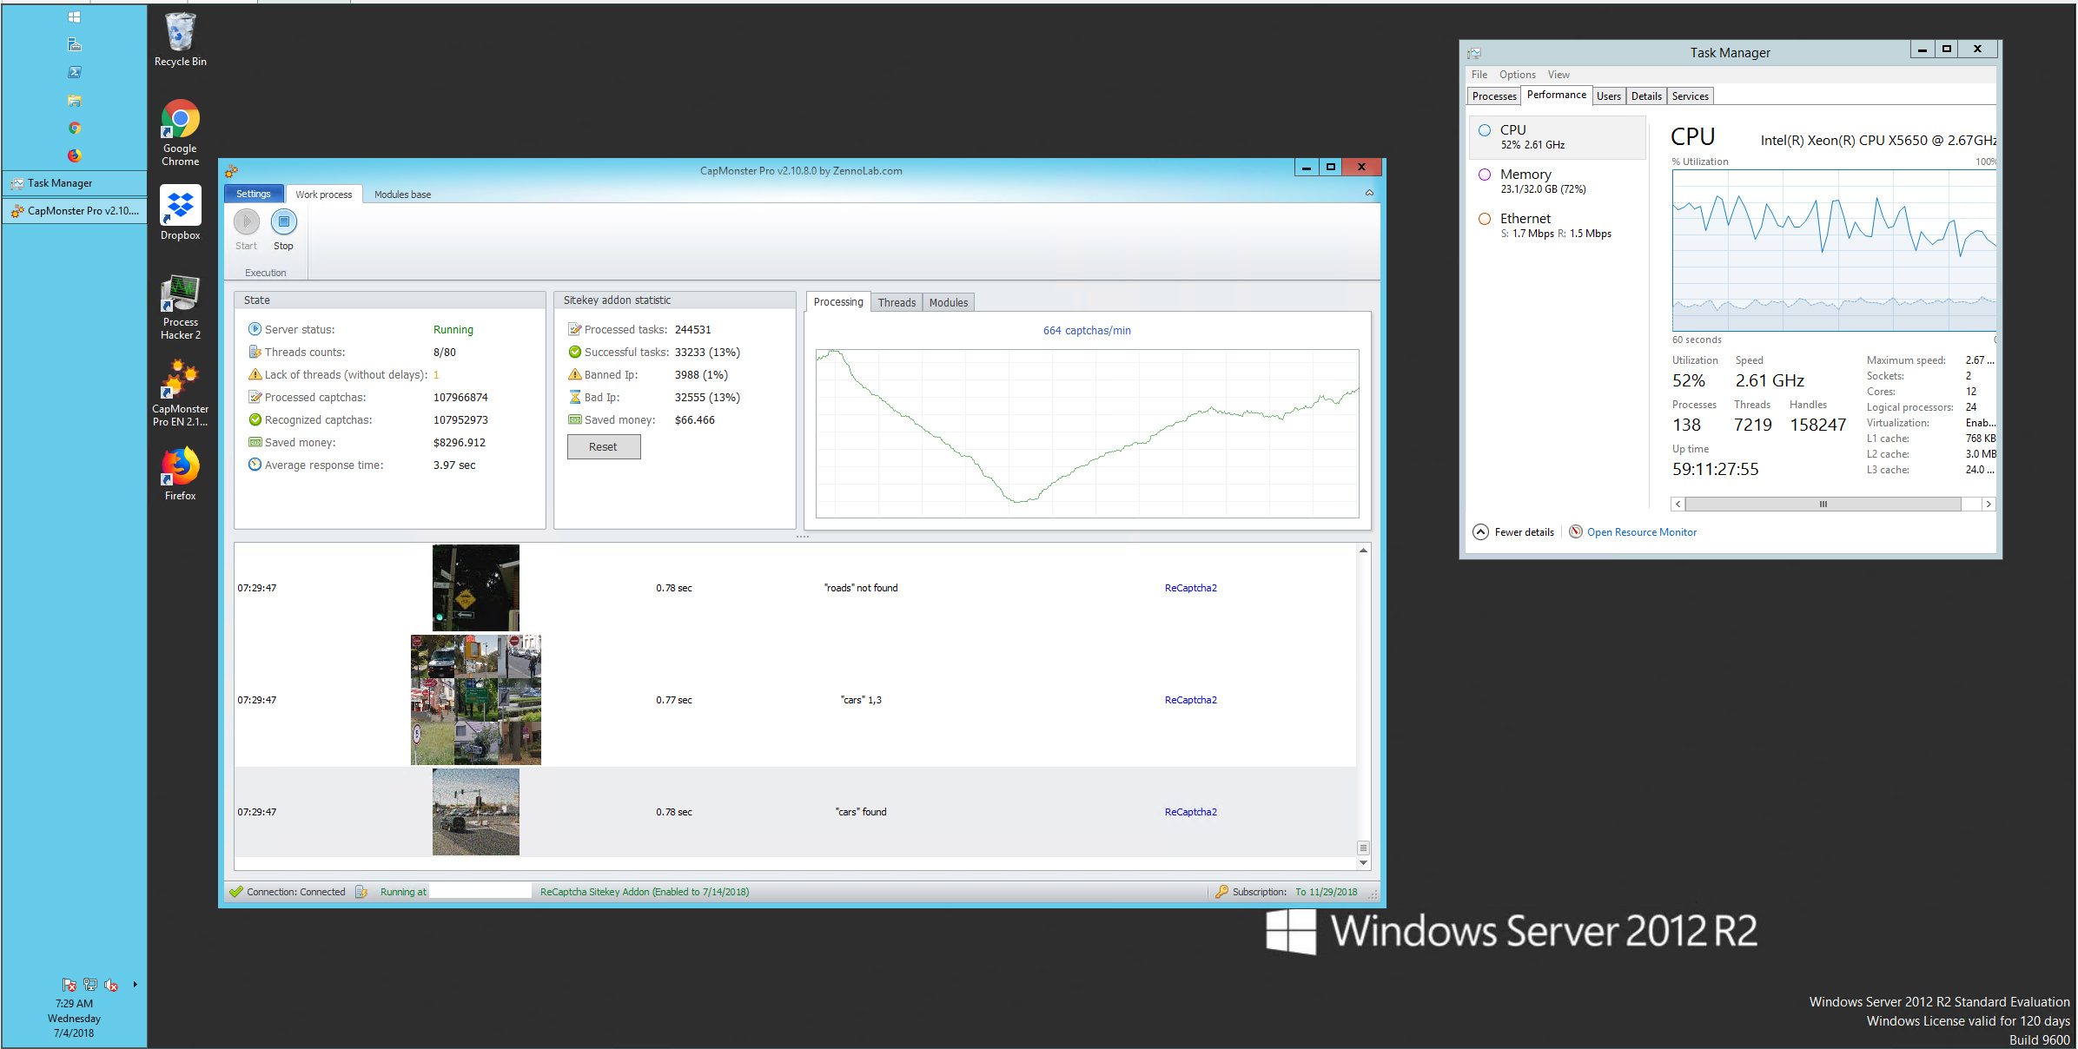
Task: Open the Settings tab in CapMonster
Action: (254, 194)
